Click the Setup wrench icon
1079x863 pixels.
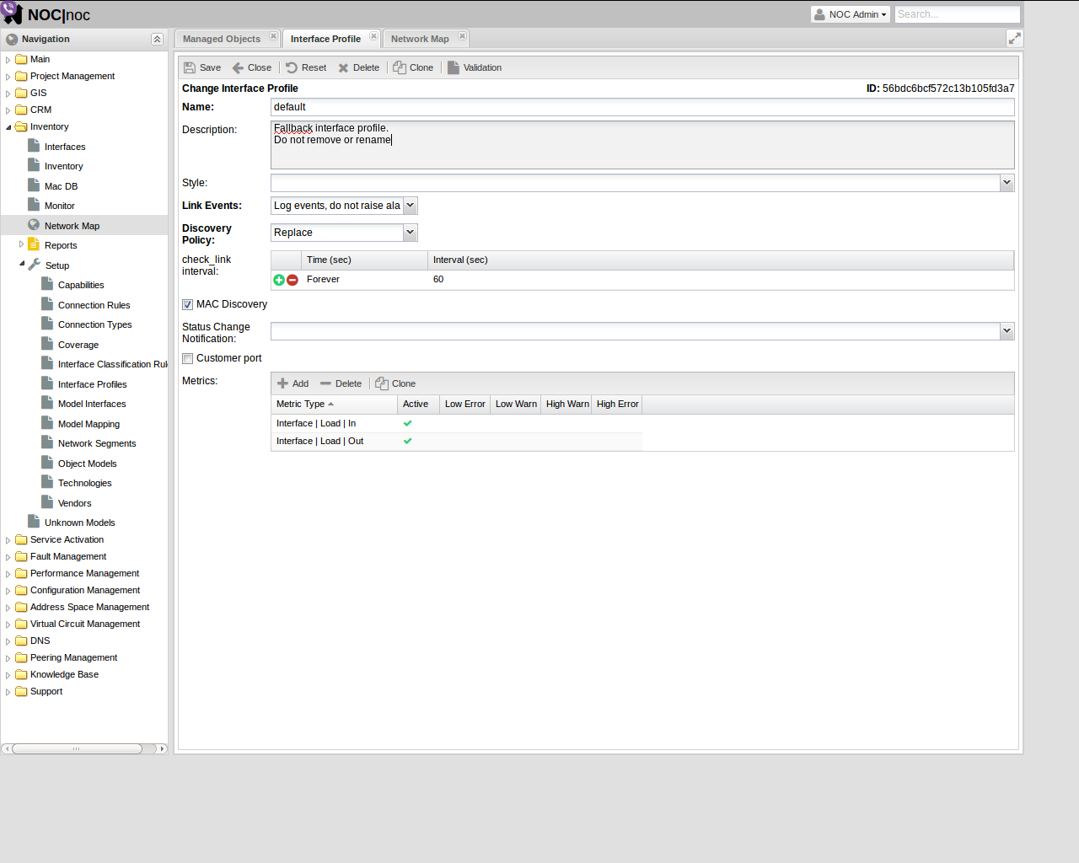(34, 265)
